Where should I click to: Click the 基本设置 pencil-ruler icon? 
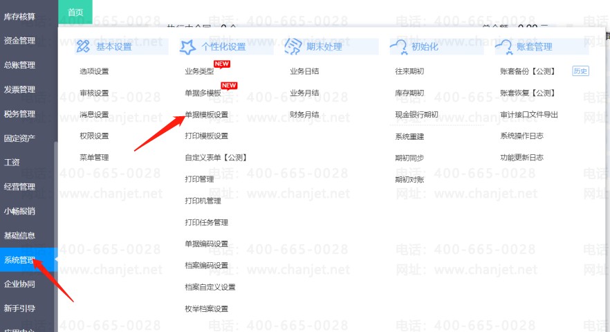pyautogui.click(x=83, y=46)
